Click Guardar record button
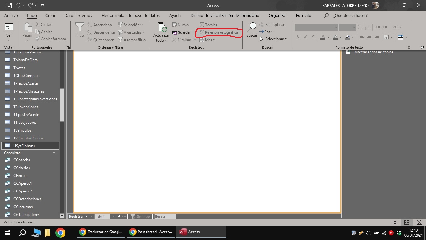This screenshot has height=240, width=426. point(181,32)
